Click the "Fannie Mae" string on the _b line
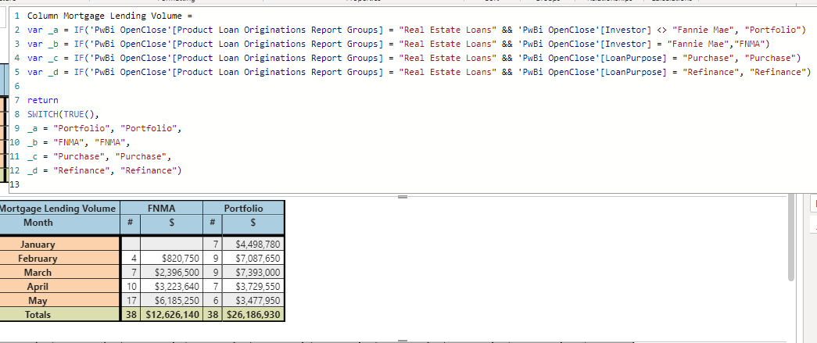Screen dimensions: 817x343 [698, 45]
